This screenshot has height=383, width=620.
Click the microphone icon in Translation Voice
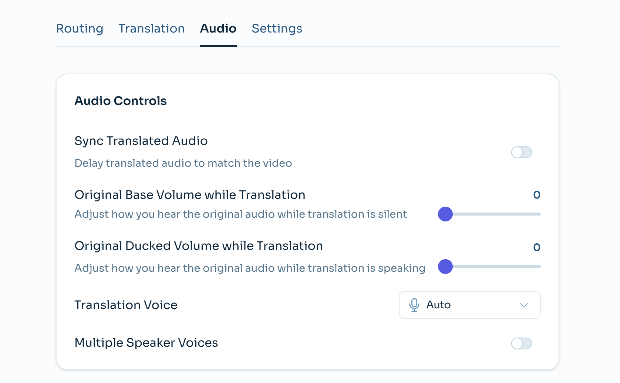click(x=414, y=305)
